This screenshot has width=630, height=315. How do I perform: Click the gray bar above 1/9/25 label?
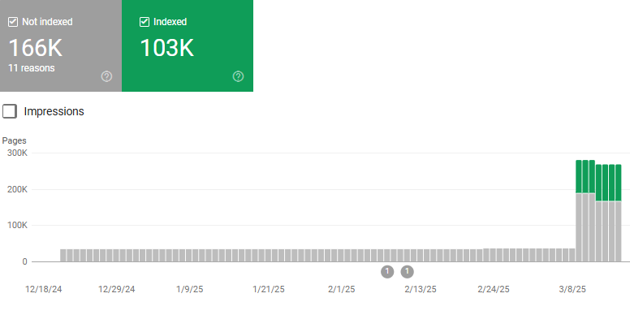(188, 255)
